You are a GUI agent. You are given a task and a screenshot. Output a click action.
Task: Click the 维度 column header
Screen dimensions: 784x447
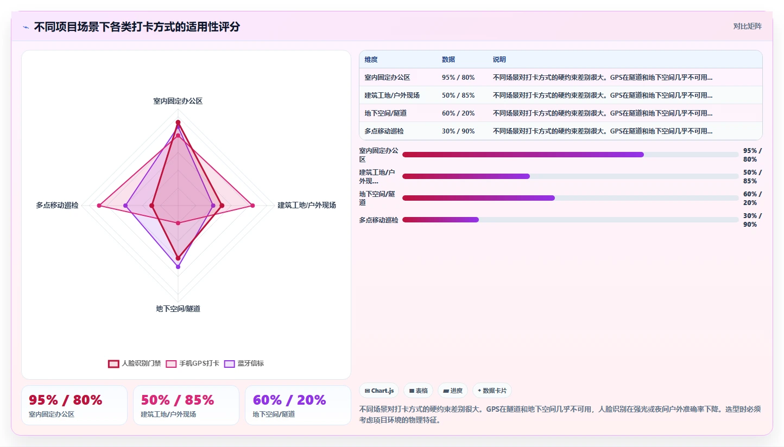tap(371, 59)
